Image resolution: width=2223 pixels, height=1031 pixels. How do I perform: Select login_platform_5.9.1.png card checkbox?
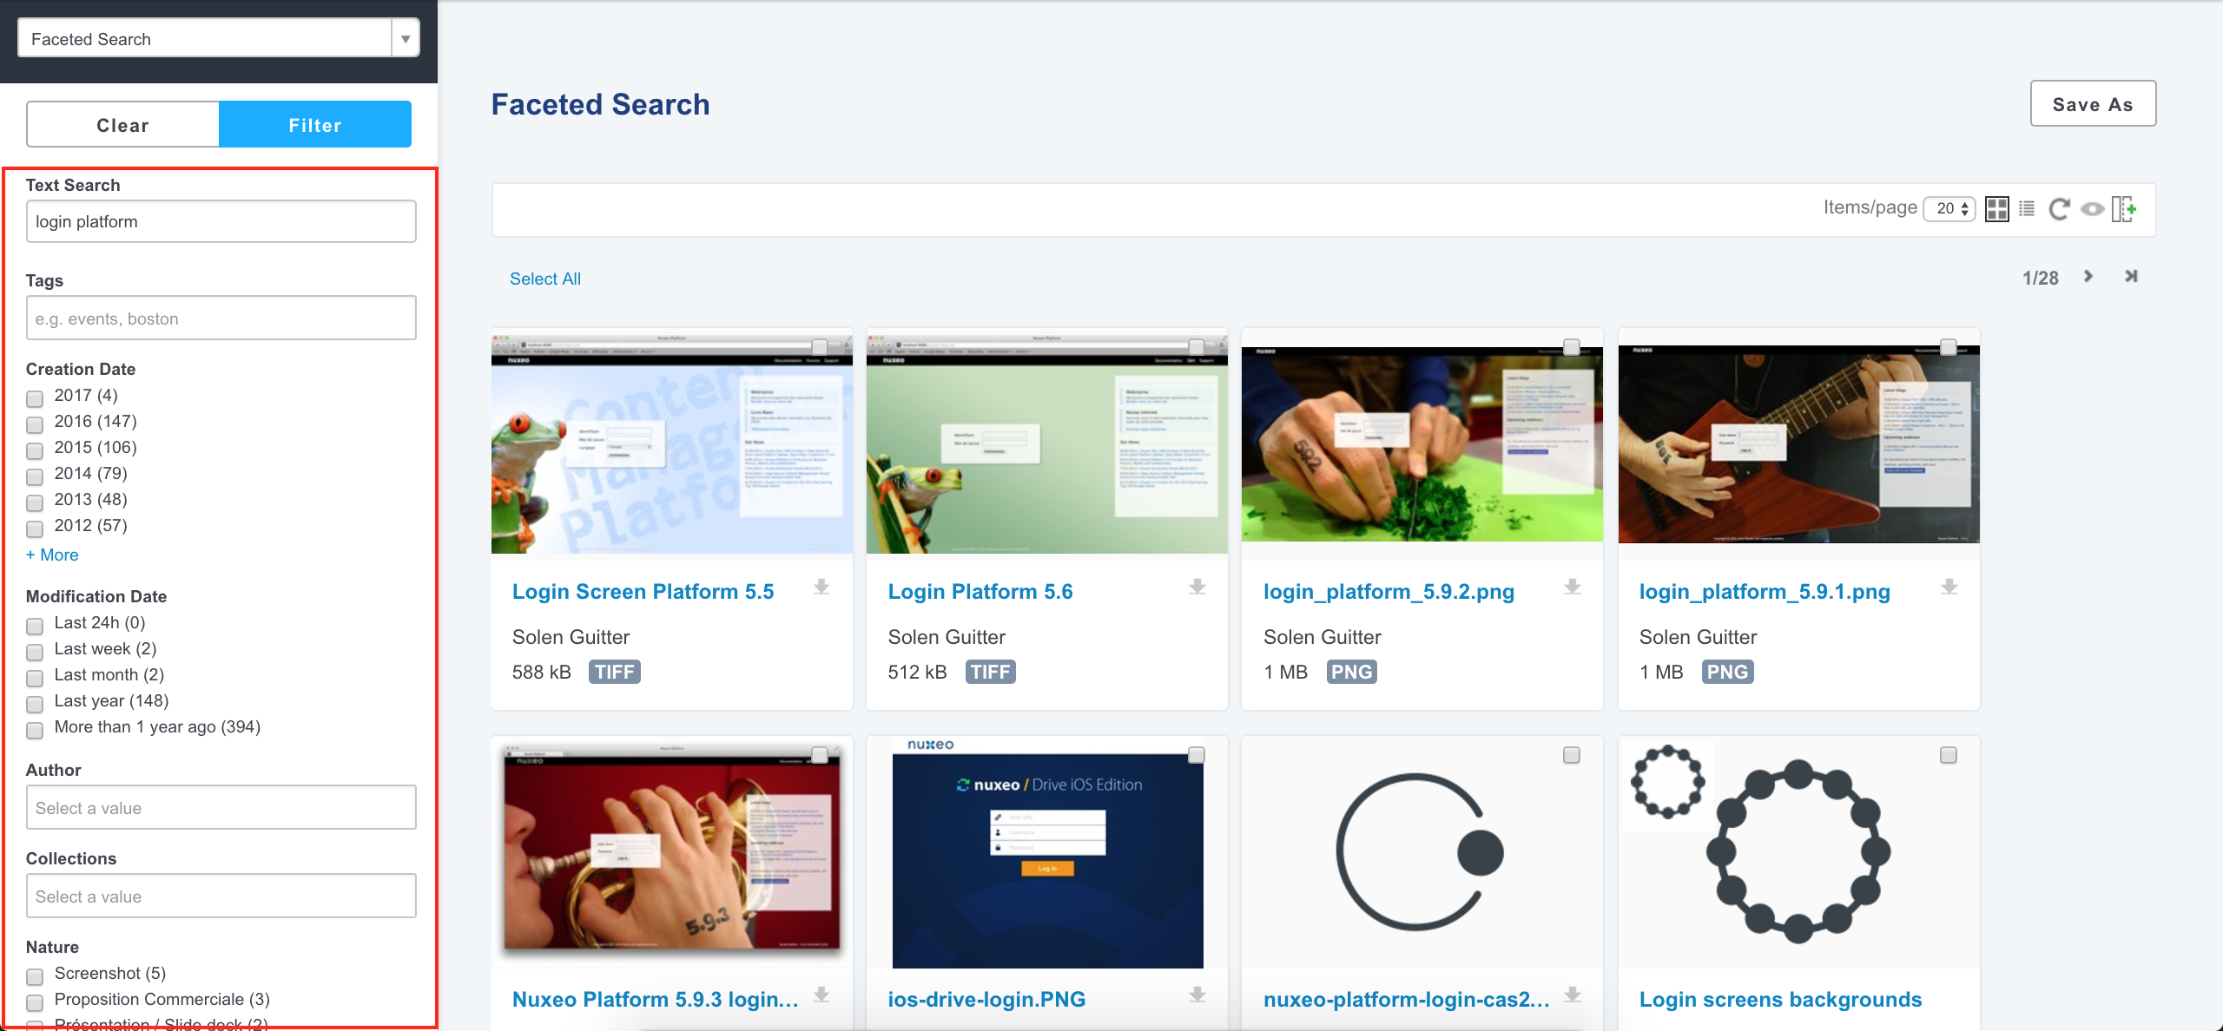(x=1949, y=347)
